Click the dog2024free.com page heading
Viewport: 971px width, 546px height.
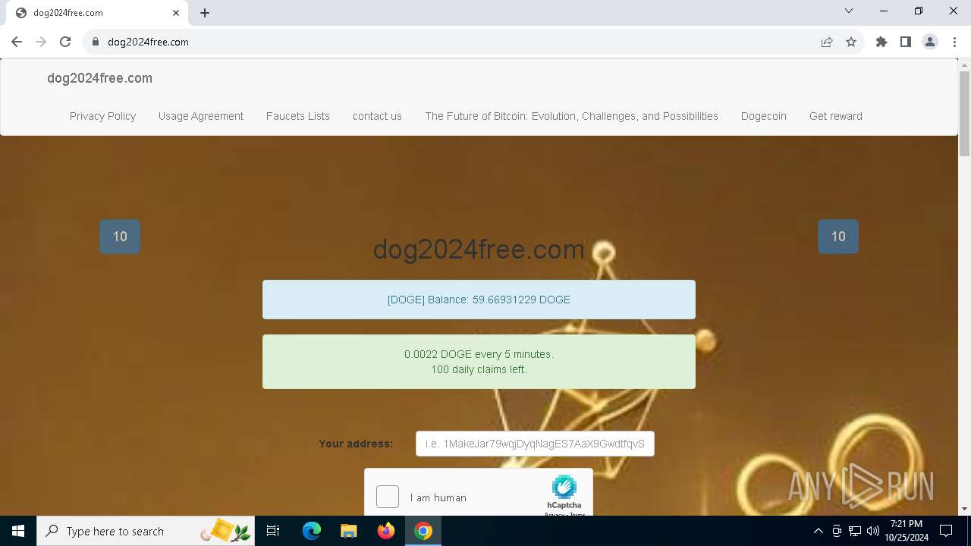(479, 249)
